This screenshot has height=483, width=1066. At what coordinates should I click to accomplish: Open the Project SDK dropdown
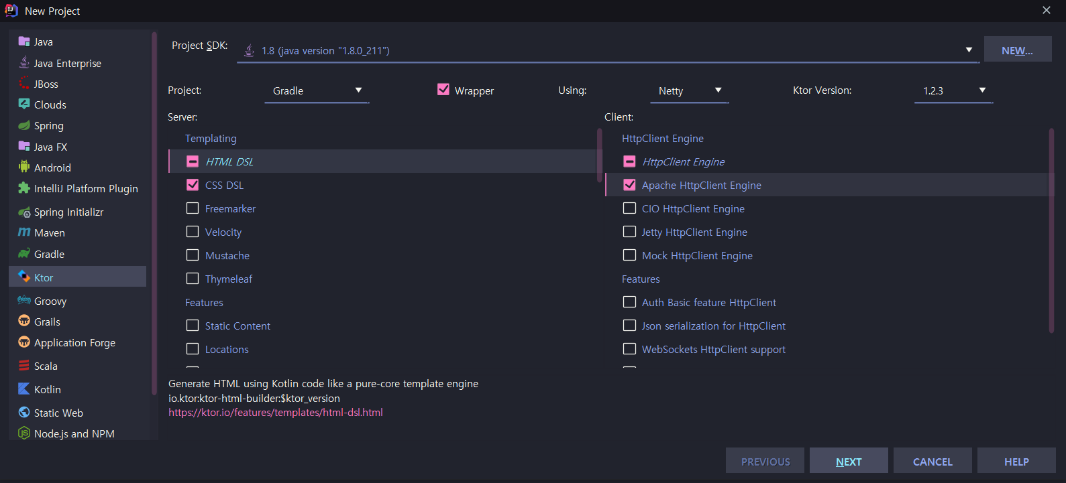point(608,50)
